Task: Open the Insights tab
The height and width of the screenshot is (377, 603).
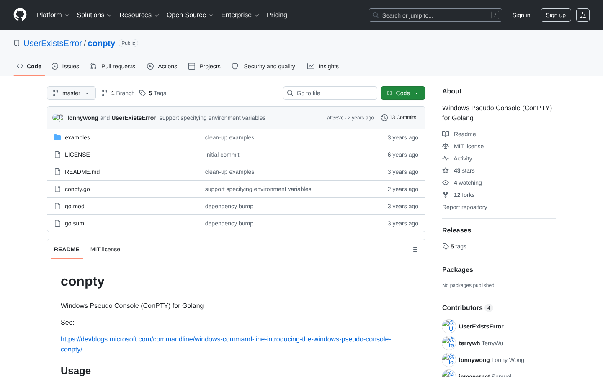Action: pos(323,66)
